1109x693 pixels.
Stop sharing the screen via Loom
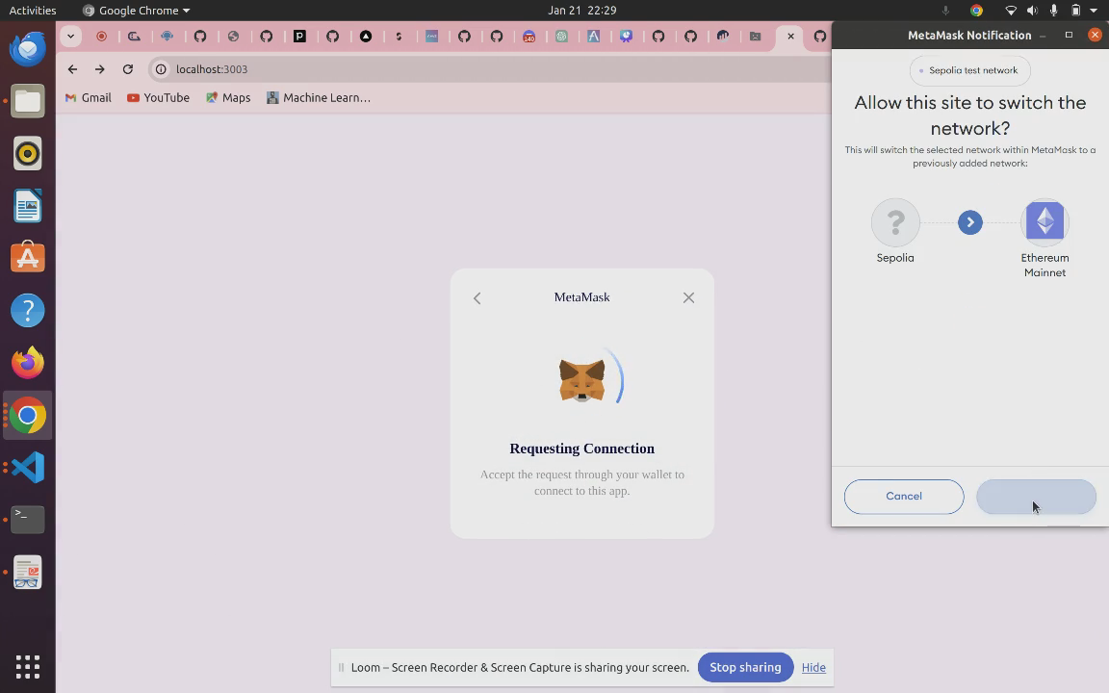point(745,668)
